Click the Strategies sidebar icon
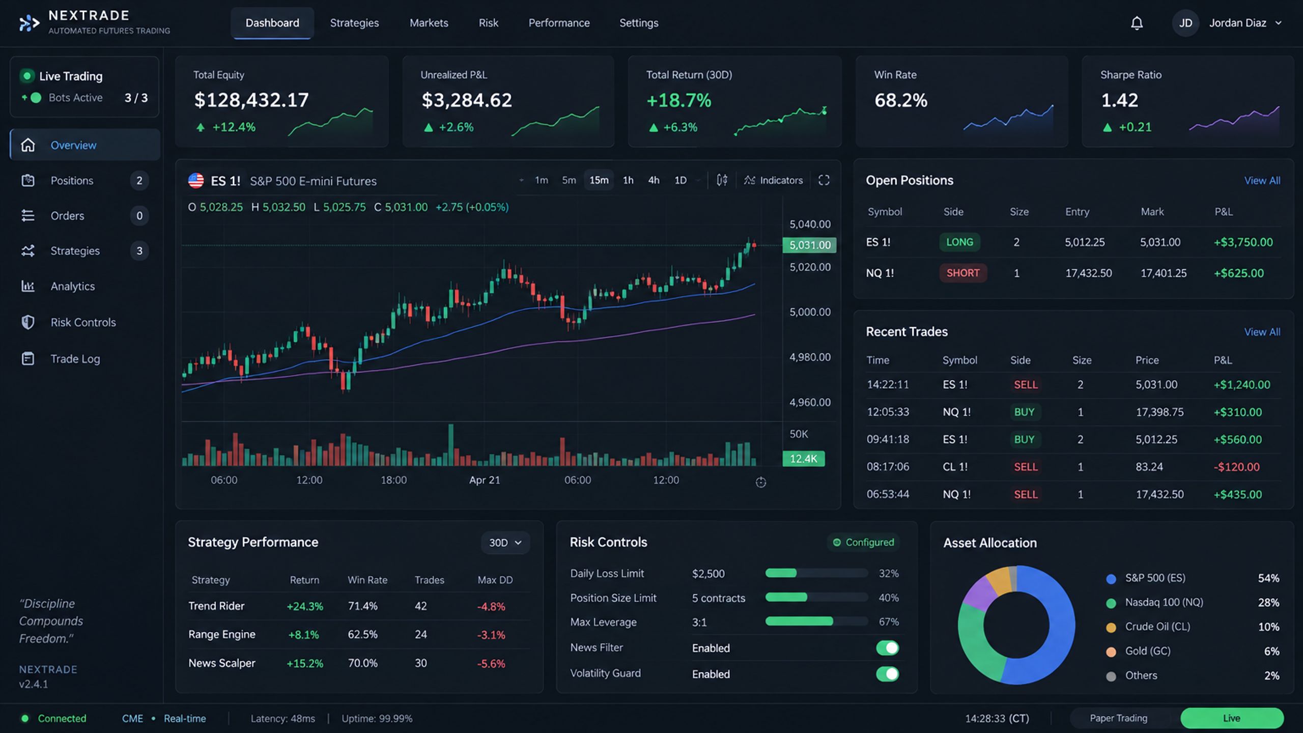The width and height of the screenshot is (1303, 733). tap(28, 251)
